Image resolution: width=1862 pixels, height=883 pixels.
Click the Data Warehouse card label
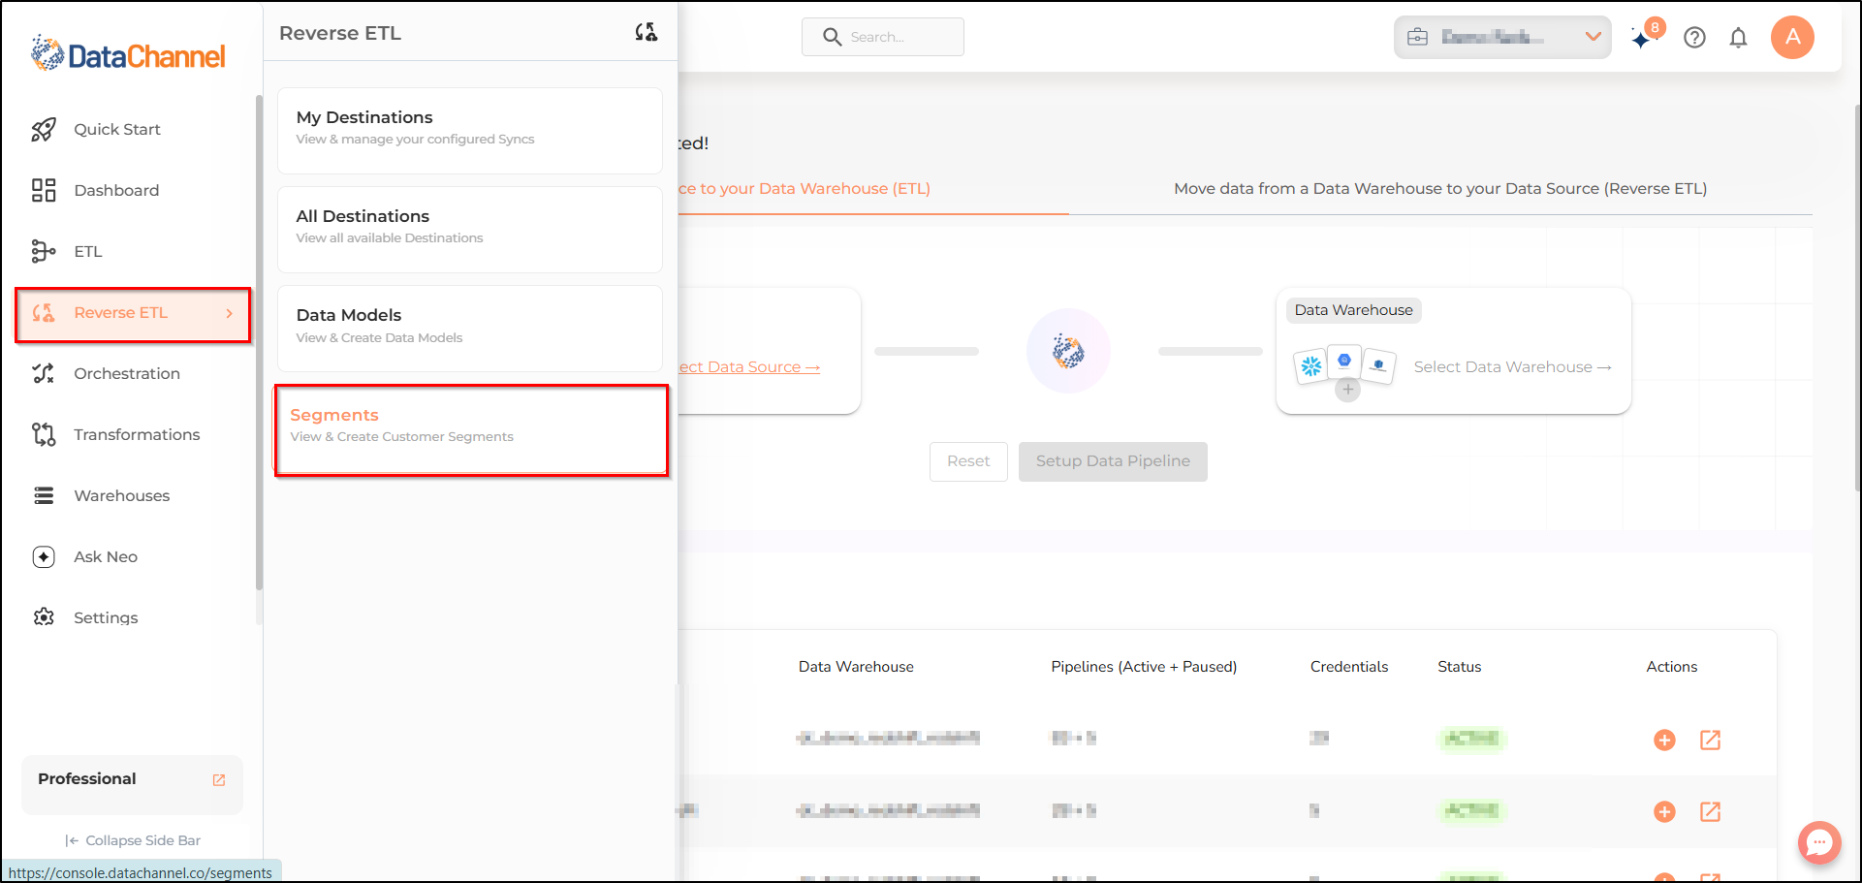1353,310
